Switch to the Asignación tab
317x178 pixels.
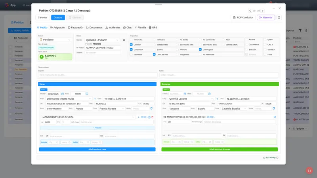click(57, 27)
